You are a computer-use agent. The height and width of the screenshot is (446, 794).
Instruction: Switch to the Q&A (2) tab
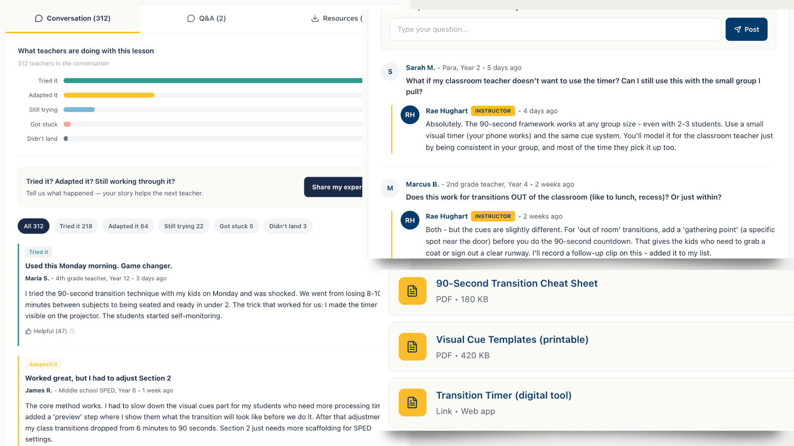(x=206, y=19)
